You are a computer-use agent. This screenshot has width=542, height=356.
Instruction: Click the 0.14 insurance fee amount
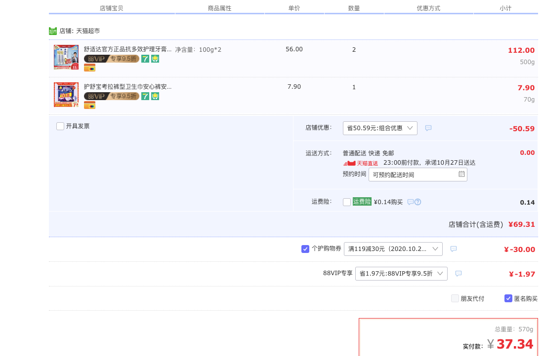528,203
